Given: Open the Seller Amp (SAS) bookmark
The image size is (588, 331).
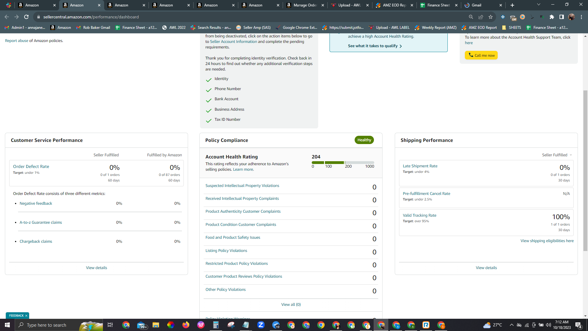Looking at the screenshot, I should pyautogui.click(x=253, y=28).
